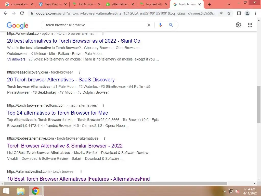Clear the search box text
The width and height of the screenshot is (261, 196).
[x=149, y=25]
